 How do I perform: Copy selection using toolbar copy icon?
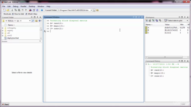click(x=16, y=10)
